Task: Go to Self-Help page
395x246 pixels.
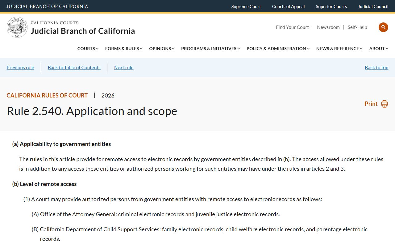Action: click(x=357, y=27)
